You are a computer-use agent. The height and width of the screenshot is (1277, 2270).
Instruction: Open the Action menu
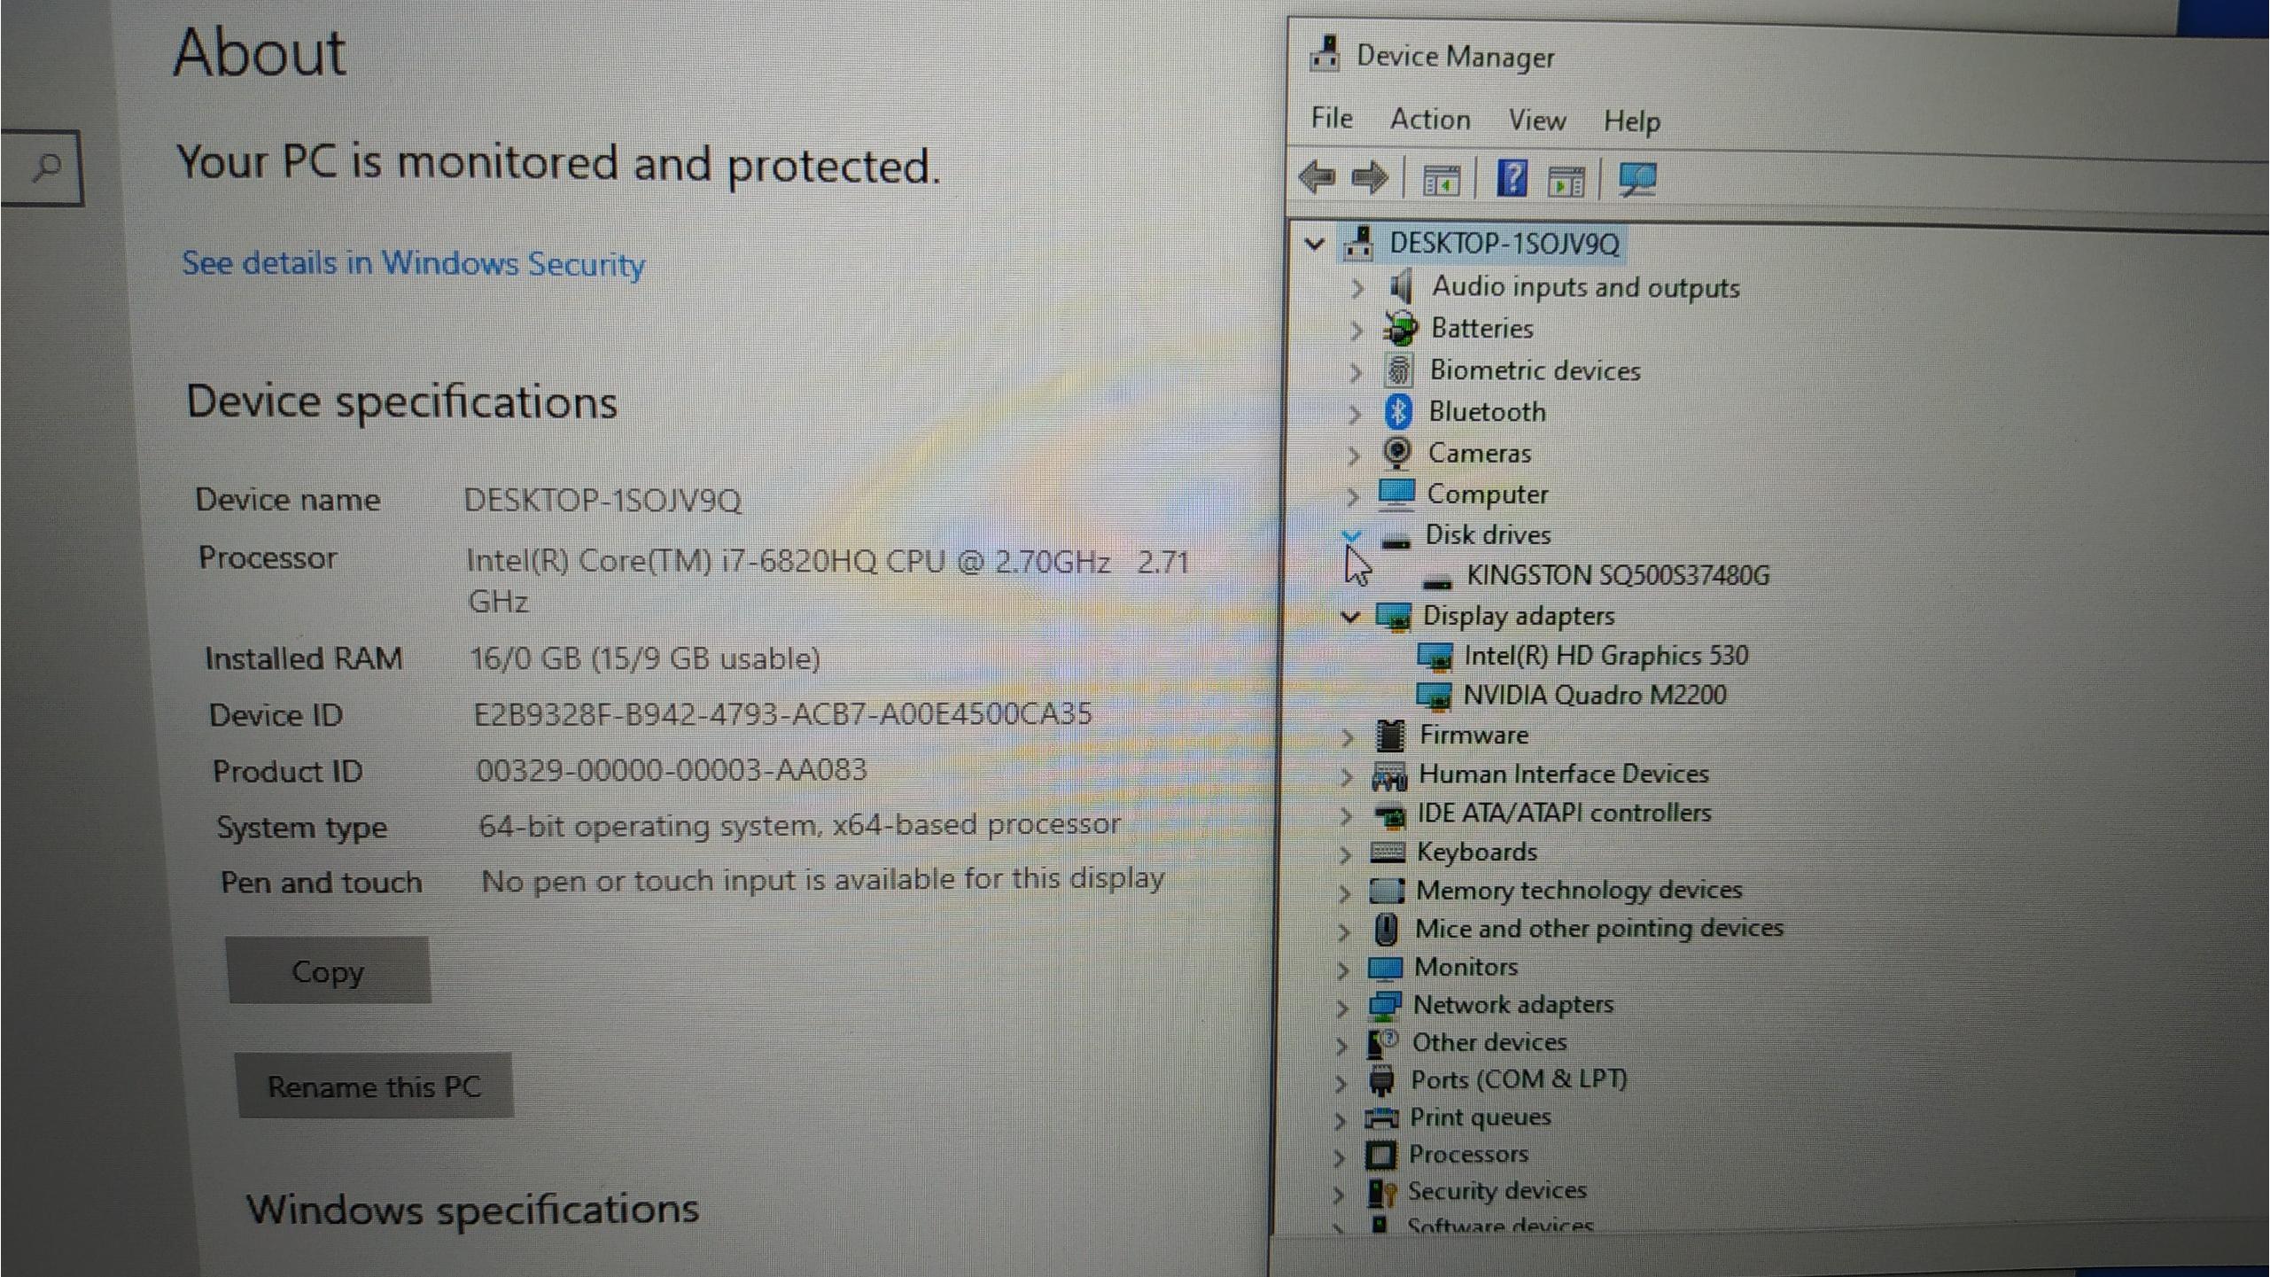tap(1429, 119)
